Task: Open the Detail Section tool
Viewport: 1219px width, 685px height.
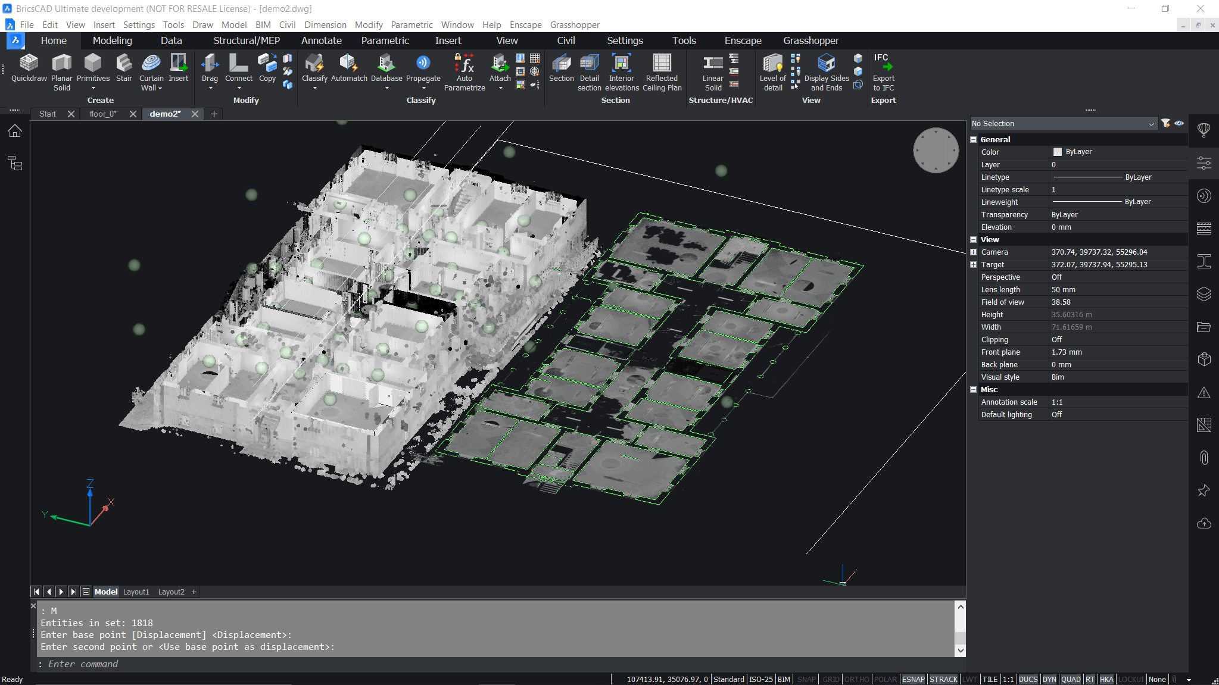Action: 589,68
